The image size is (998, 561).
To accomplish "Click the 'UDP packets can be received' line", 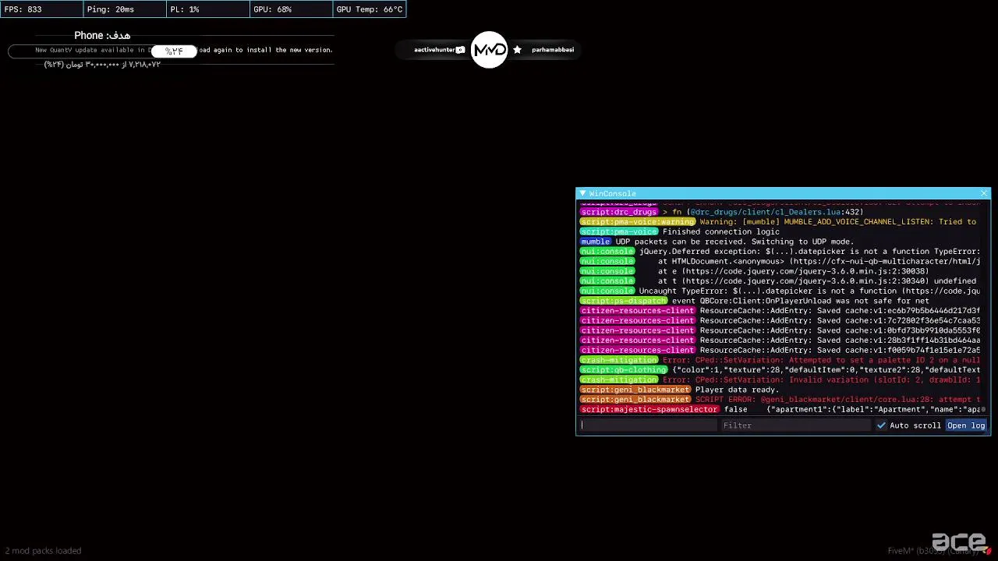I will point(734,242).
